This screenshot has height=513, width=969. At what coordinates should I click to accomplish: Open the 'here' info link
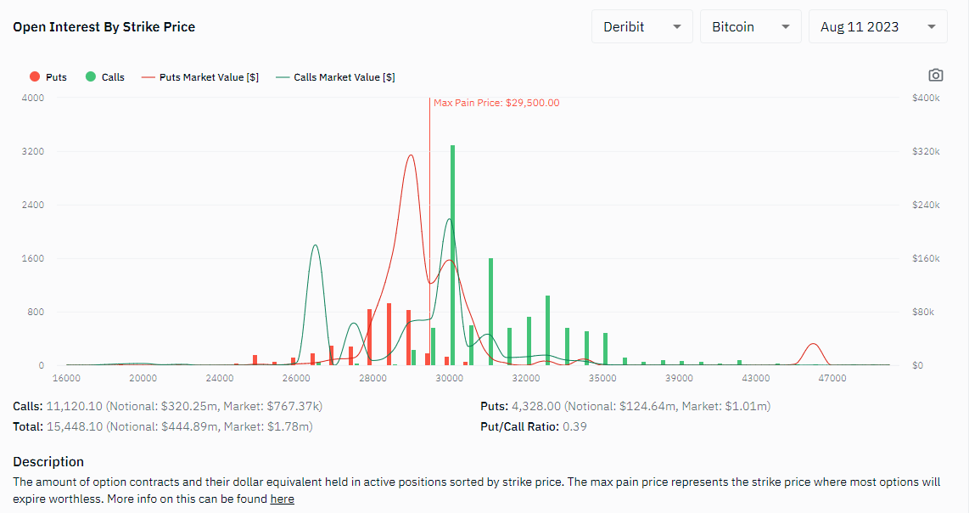click(282, 499)
